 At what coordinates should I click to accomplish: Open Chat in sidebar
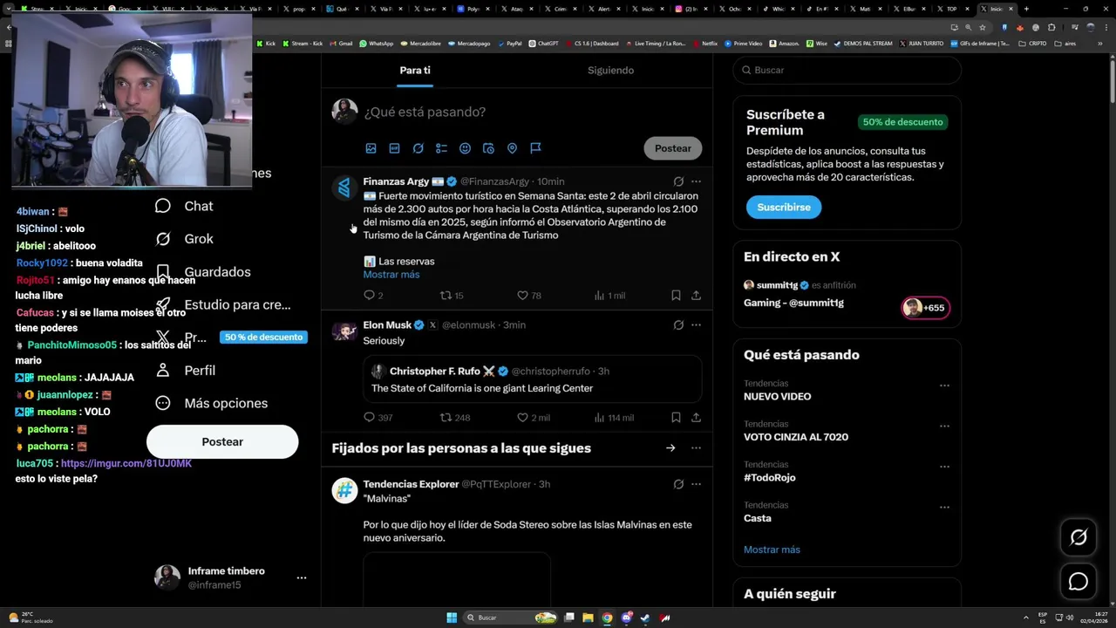(x=185, y=207)
